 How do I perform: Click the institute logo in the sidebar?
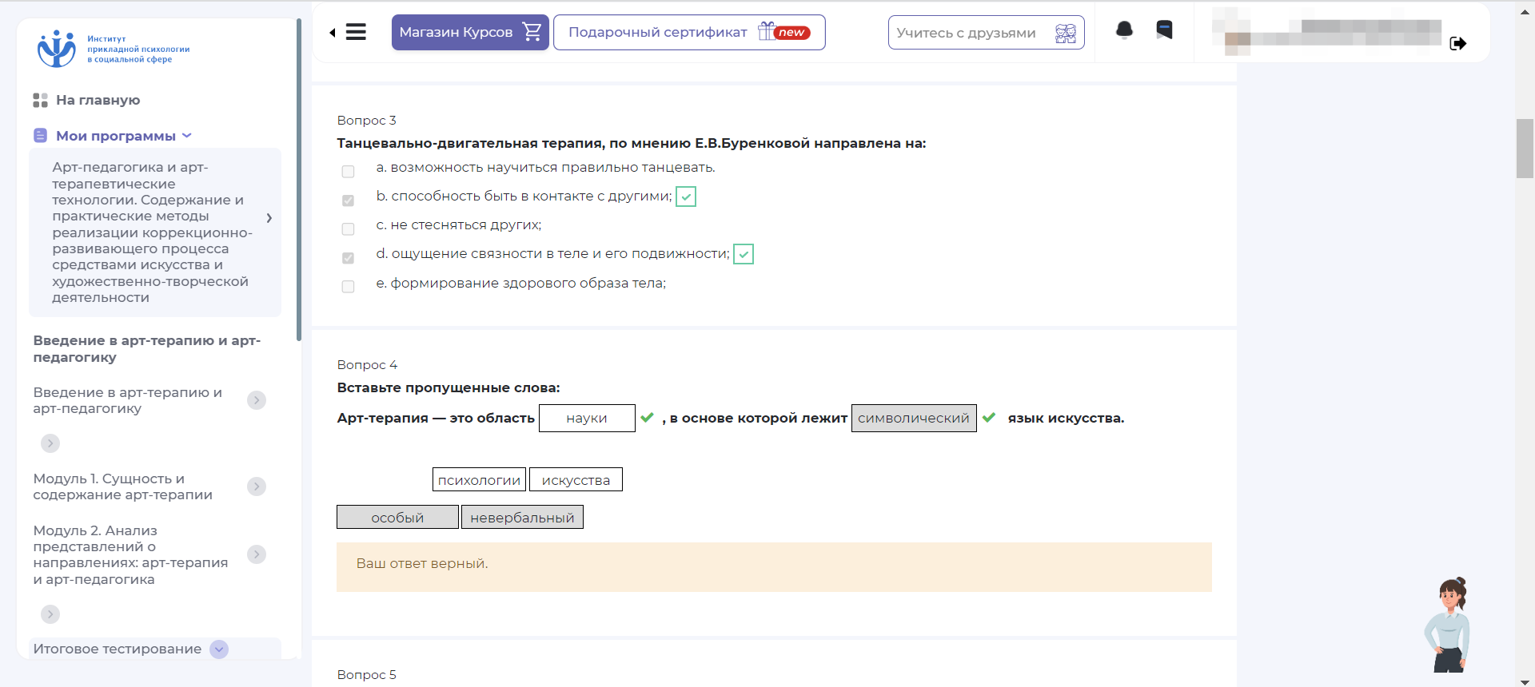click(x=114, y=49)
